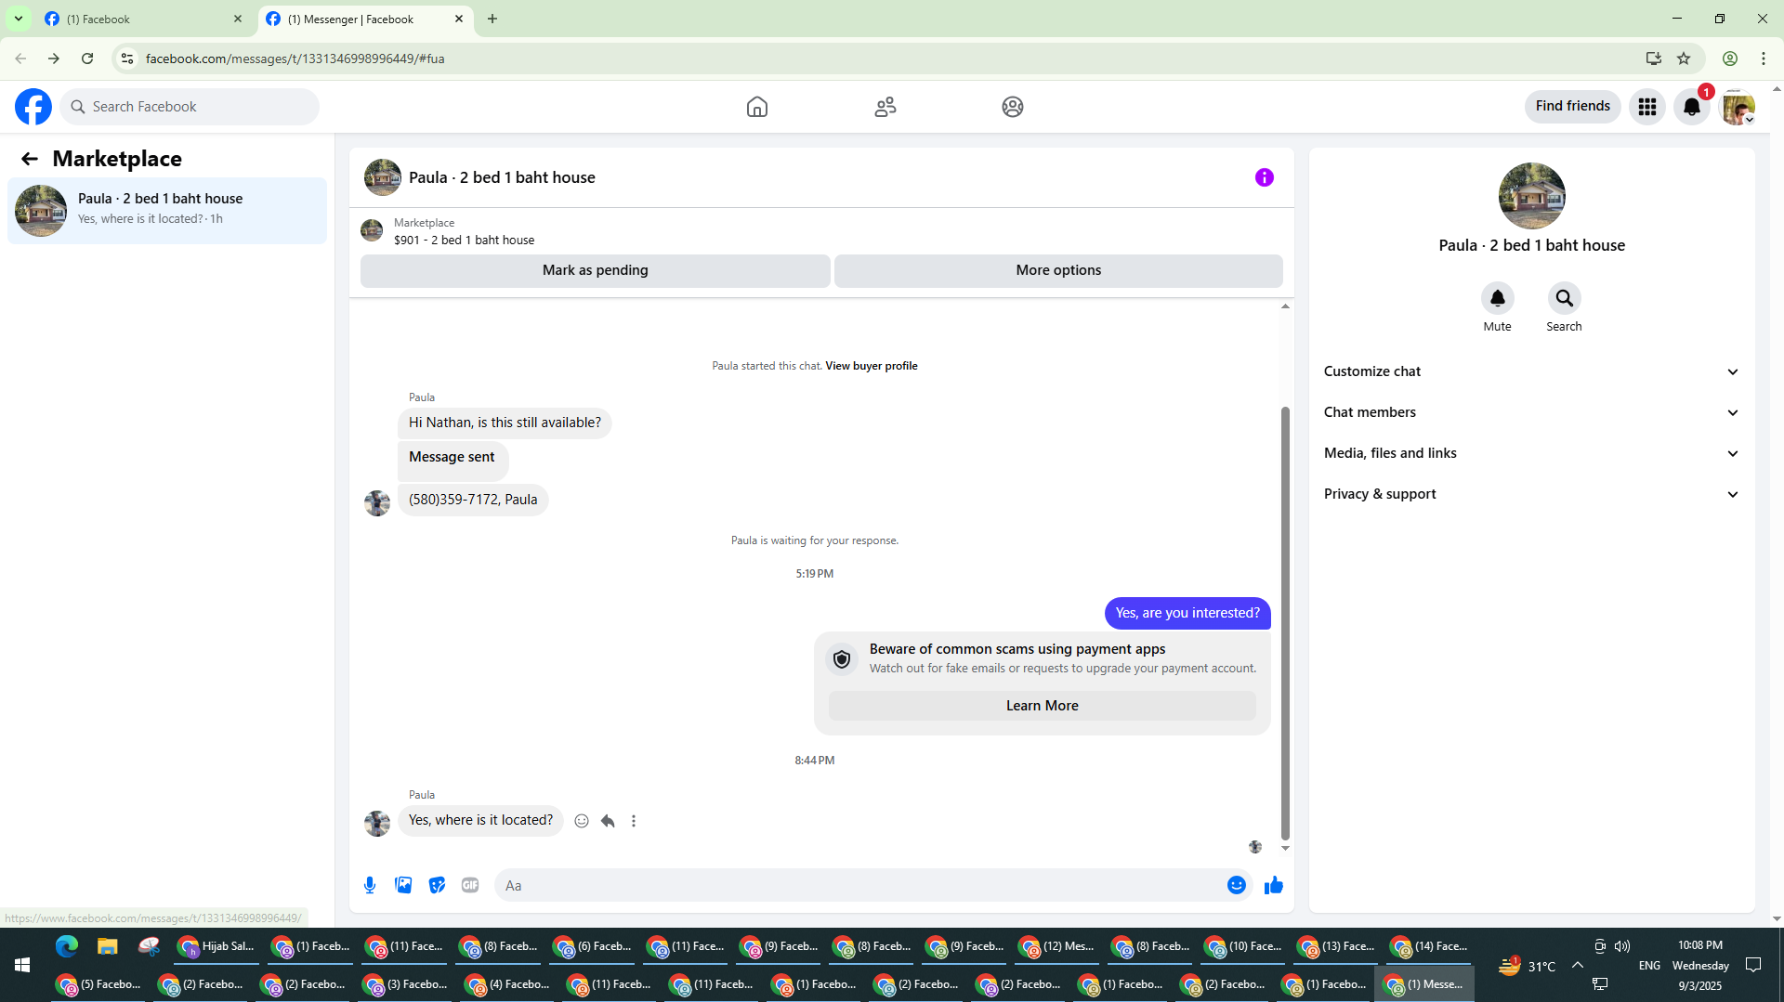Open the Friends icon in top navigation
This screenshot has height=1002, width=1784.
click(885, 107)
